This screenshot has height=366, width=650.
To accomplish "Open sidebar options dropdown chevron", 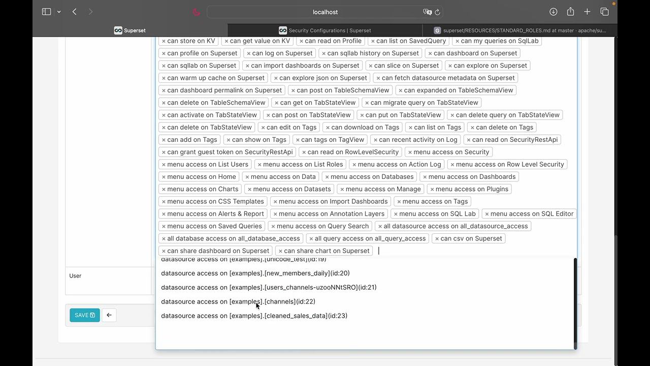I will (x=59, y=12).
